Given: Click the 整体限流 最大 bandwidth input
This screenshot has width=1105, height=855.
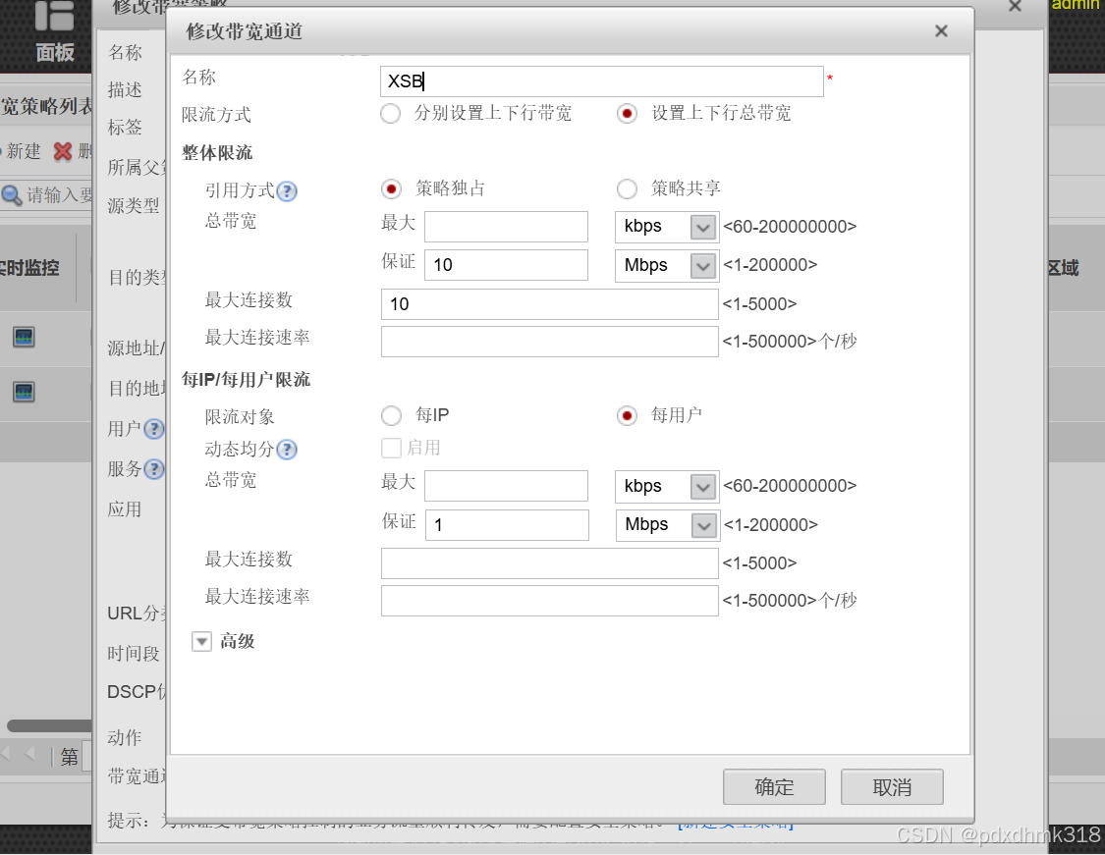Looking at the screenshot, I should [x=506, y=227].
